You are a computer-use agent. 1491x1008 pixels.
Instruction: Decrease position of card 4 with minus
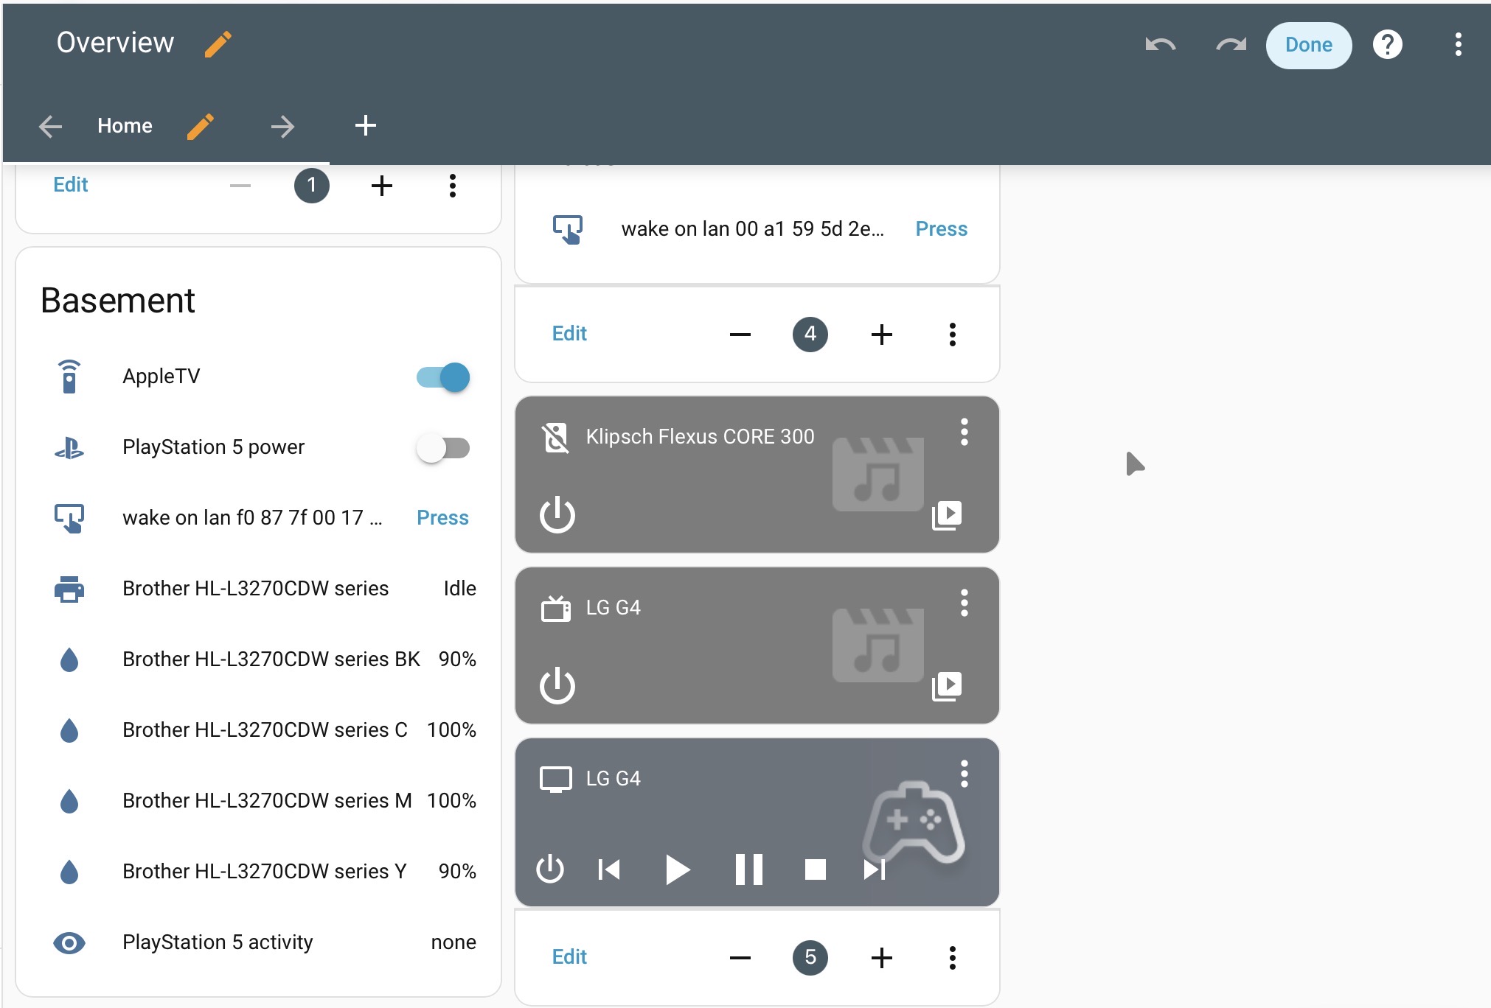[x=740, y=335]
